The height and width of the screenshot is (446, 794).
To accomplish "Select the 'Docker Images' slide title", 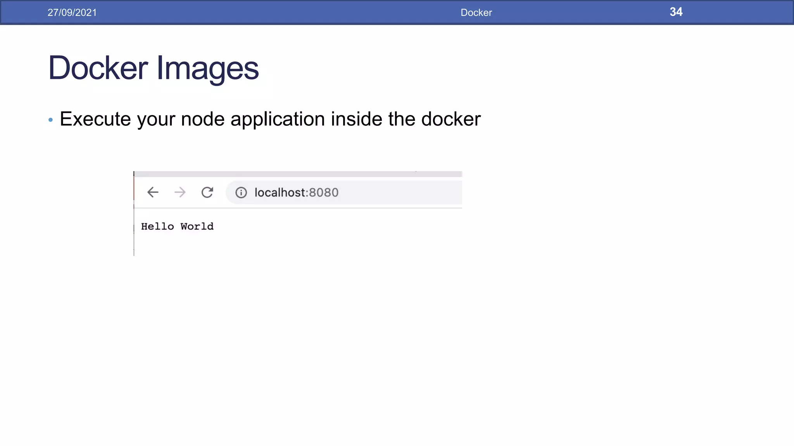I will pos(153,68).
